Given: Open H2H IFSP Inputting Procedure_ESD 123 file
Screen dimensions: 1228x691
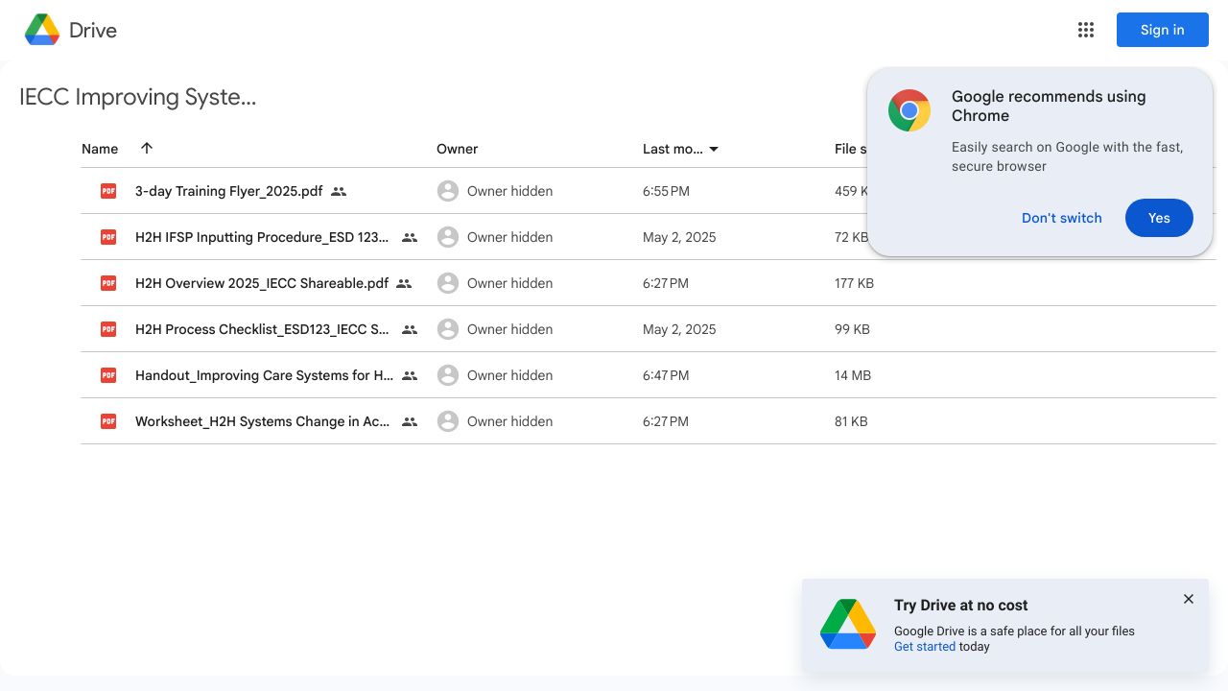Looking at the screenshot, I should pos(262,237).
